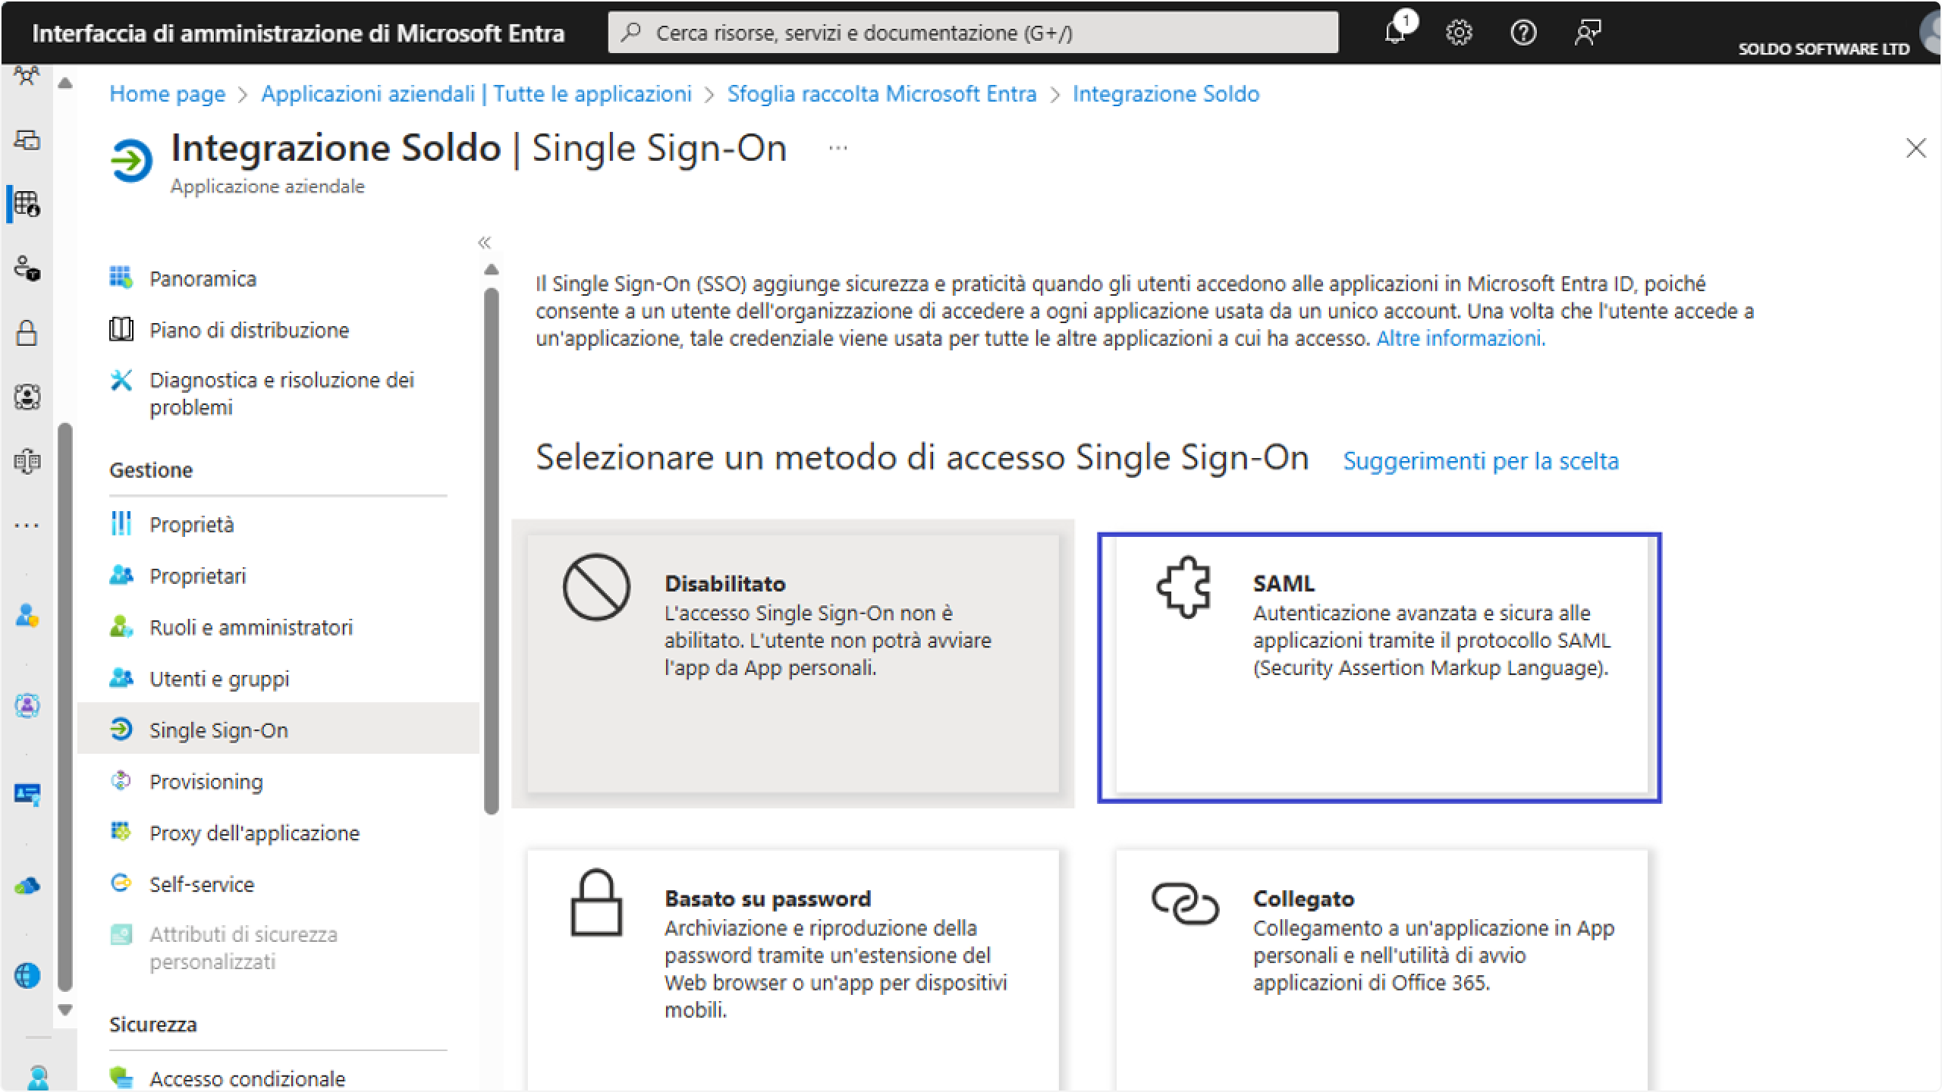Screen dimensions: 1942x1092
Task: Focus the Cerca risorse search field
Action: pos(973,32)
